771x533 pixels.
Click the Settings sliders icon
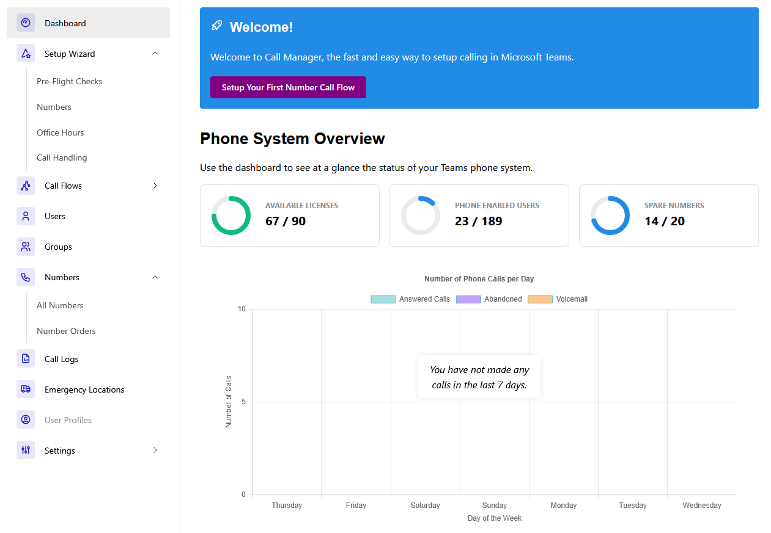[26, 451]
